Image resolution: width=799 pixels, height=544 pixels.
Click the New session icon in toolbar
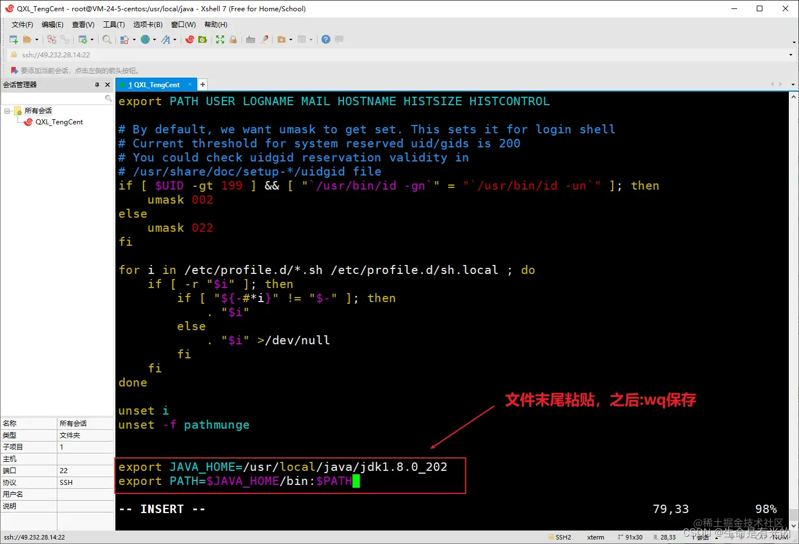[14, 39]
